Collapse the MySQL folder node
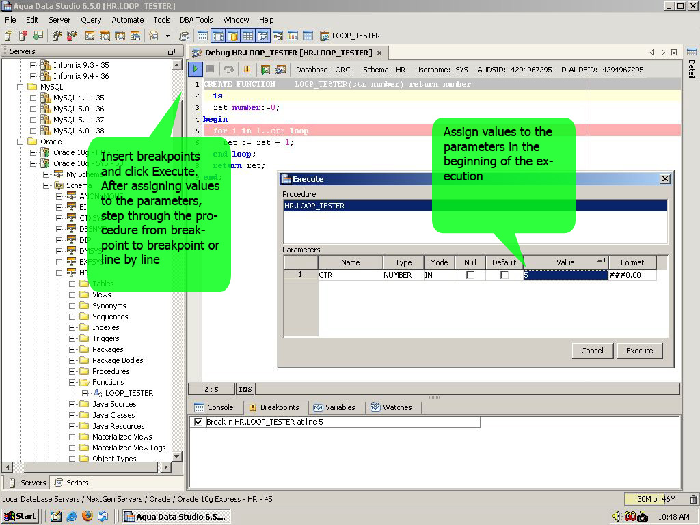Image resolution: width=700 pixels, height=525 pixels. 20,87
